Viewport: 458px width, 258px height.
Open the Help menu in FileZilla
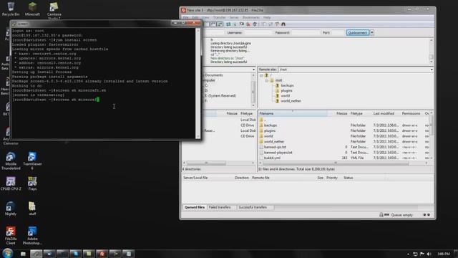coord(267,17)
